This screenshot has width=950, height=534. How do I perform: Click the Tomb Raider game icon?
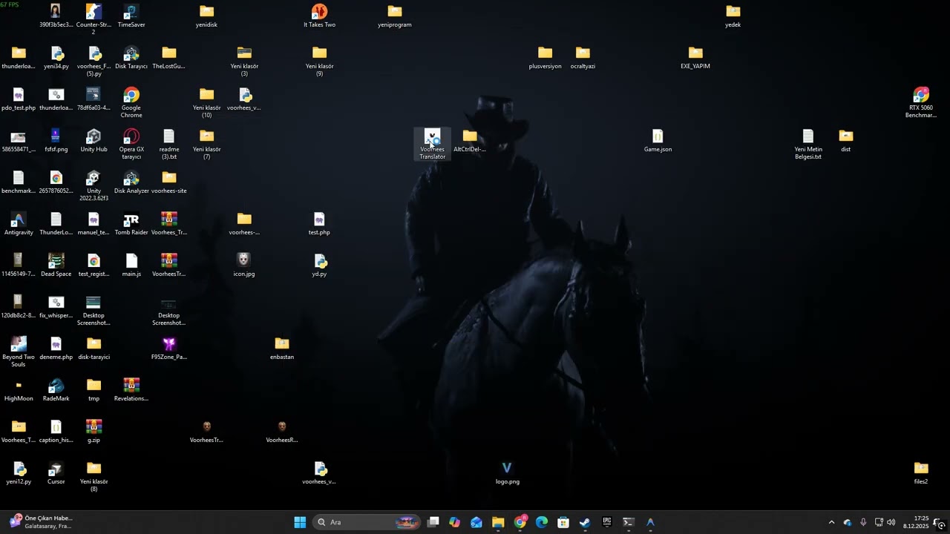[131, 224]
